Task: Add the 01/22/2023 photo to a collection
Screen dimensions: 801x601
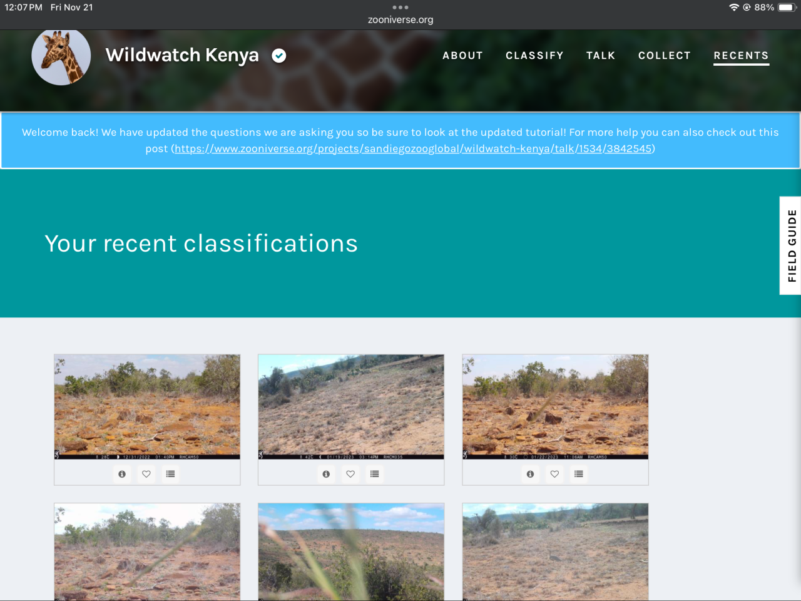Action: tap(578, 474)
